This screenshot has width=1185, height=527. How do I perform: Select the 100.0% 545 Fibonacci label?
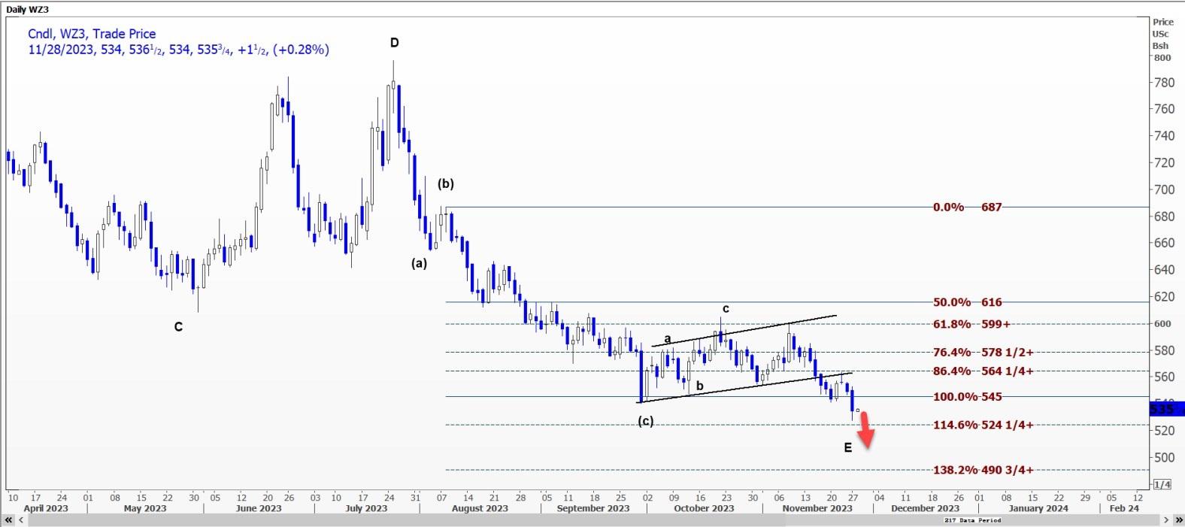[967, 397]
